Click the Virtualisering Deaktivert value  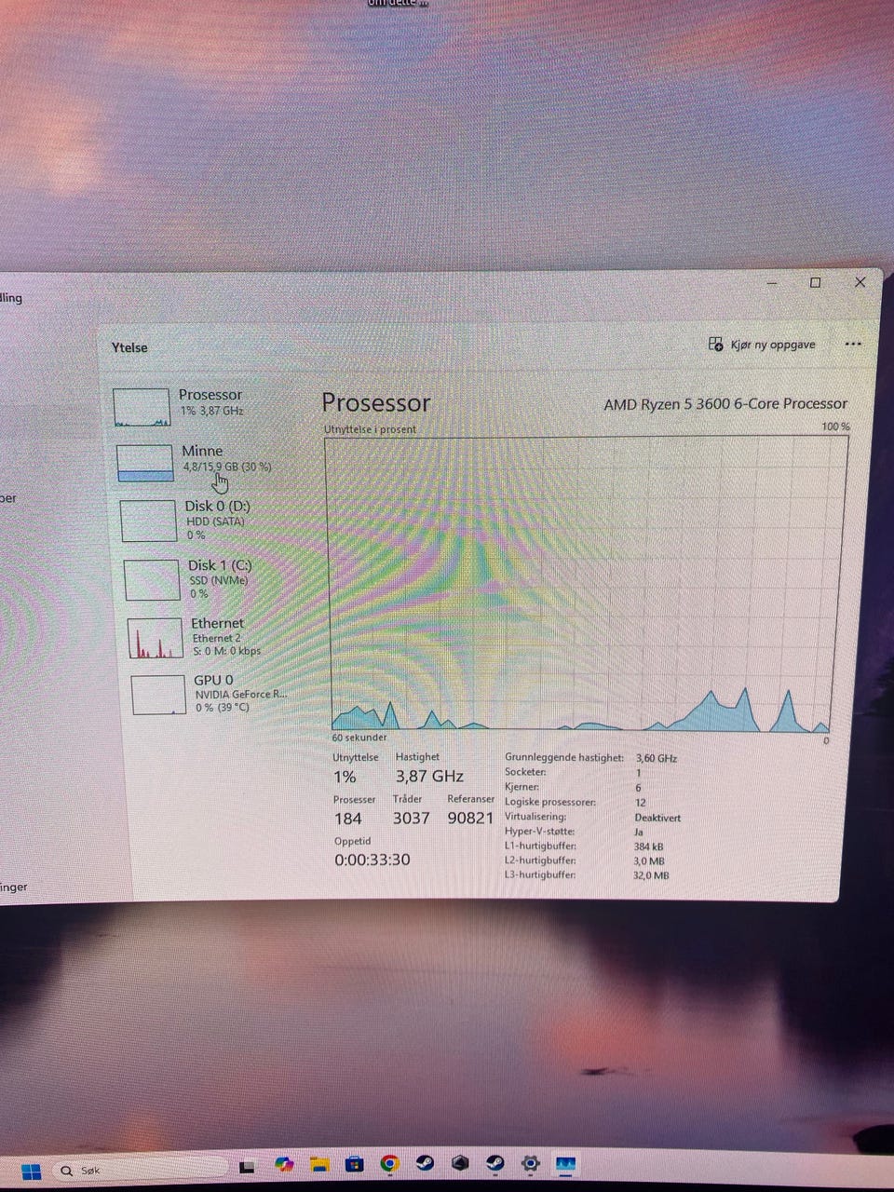[657, 818]
